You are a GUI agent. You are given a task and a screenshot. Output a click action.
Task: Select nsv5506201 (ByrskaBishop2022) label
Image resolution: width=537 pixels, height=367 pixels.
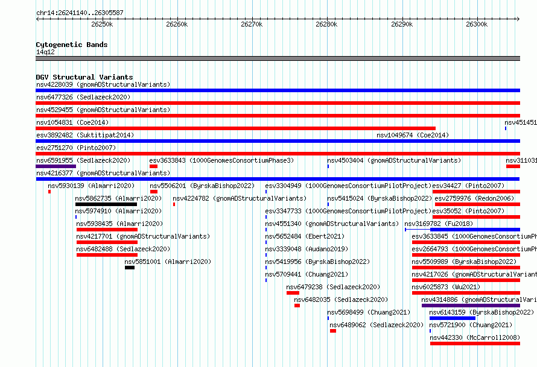pyautogui.click(x=202, y=186)
